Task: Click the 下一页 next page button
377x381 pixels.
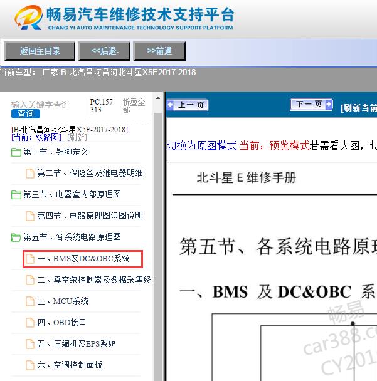Action: tap(311, 105)
